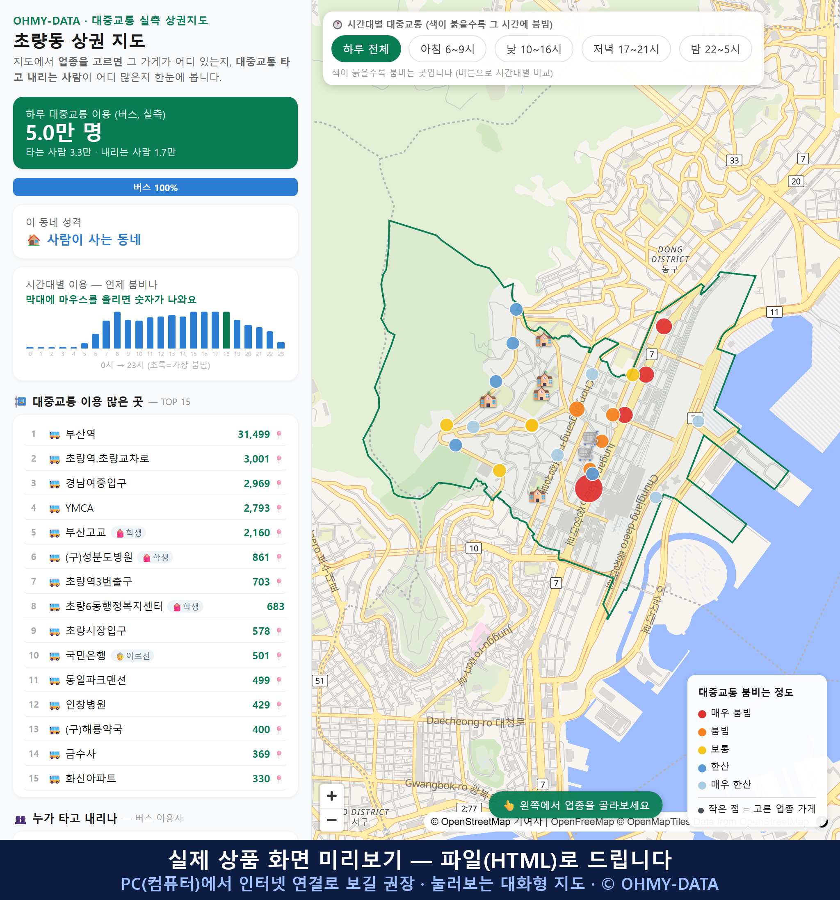Screen dimensions: 840x900
Task: Select 초량역3번출구 in the list
Action: click(x=155, y=582)
